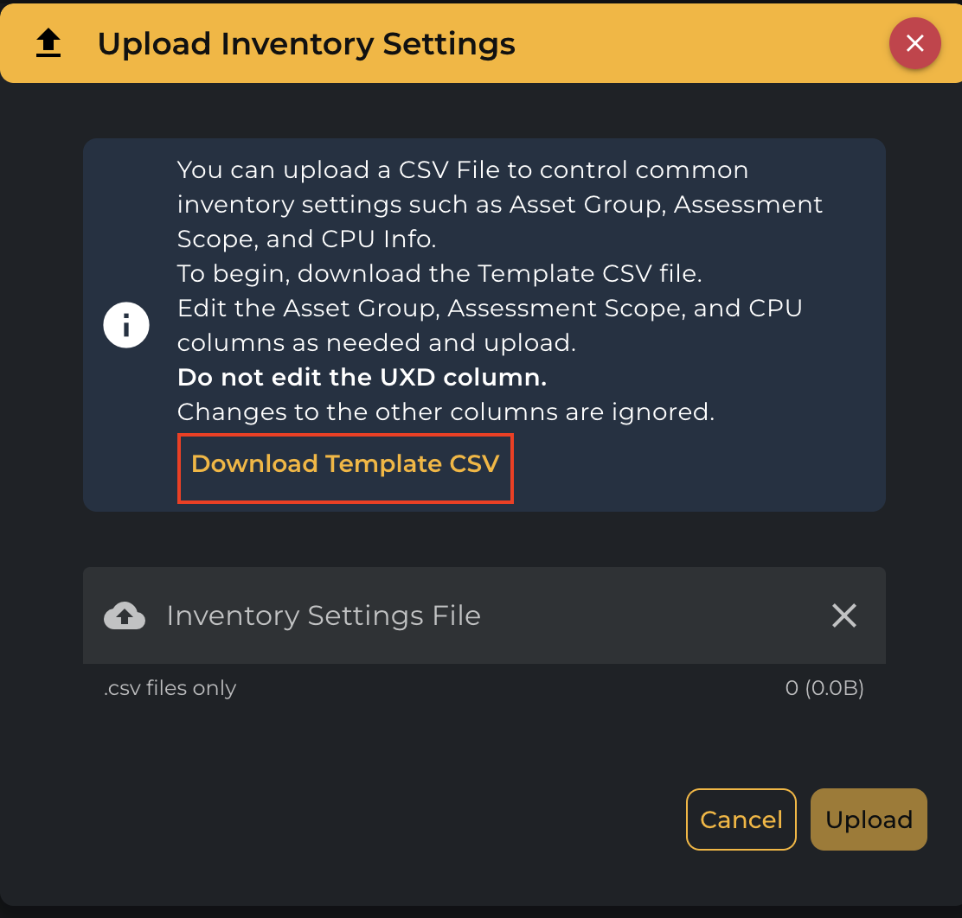
Task: Close the Upload Inventory Settings dialog
Action: click(914, 43)
